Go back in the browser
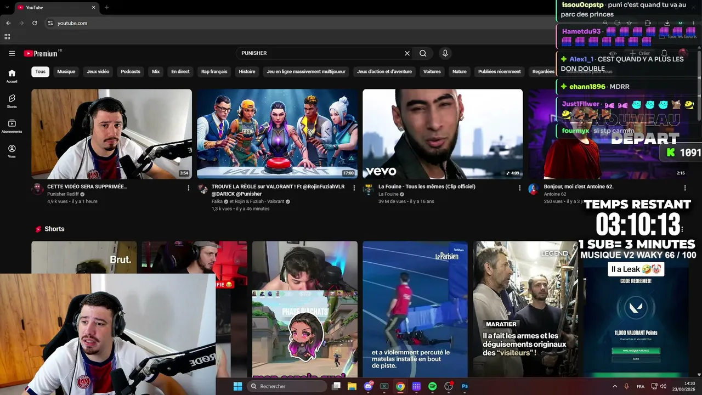Viewport: 702px width, 395px height. 8,23
